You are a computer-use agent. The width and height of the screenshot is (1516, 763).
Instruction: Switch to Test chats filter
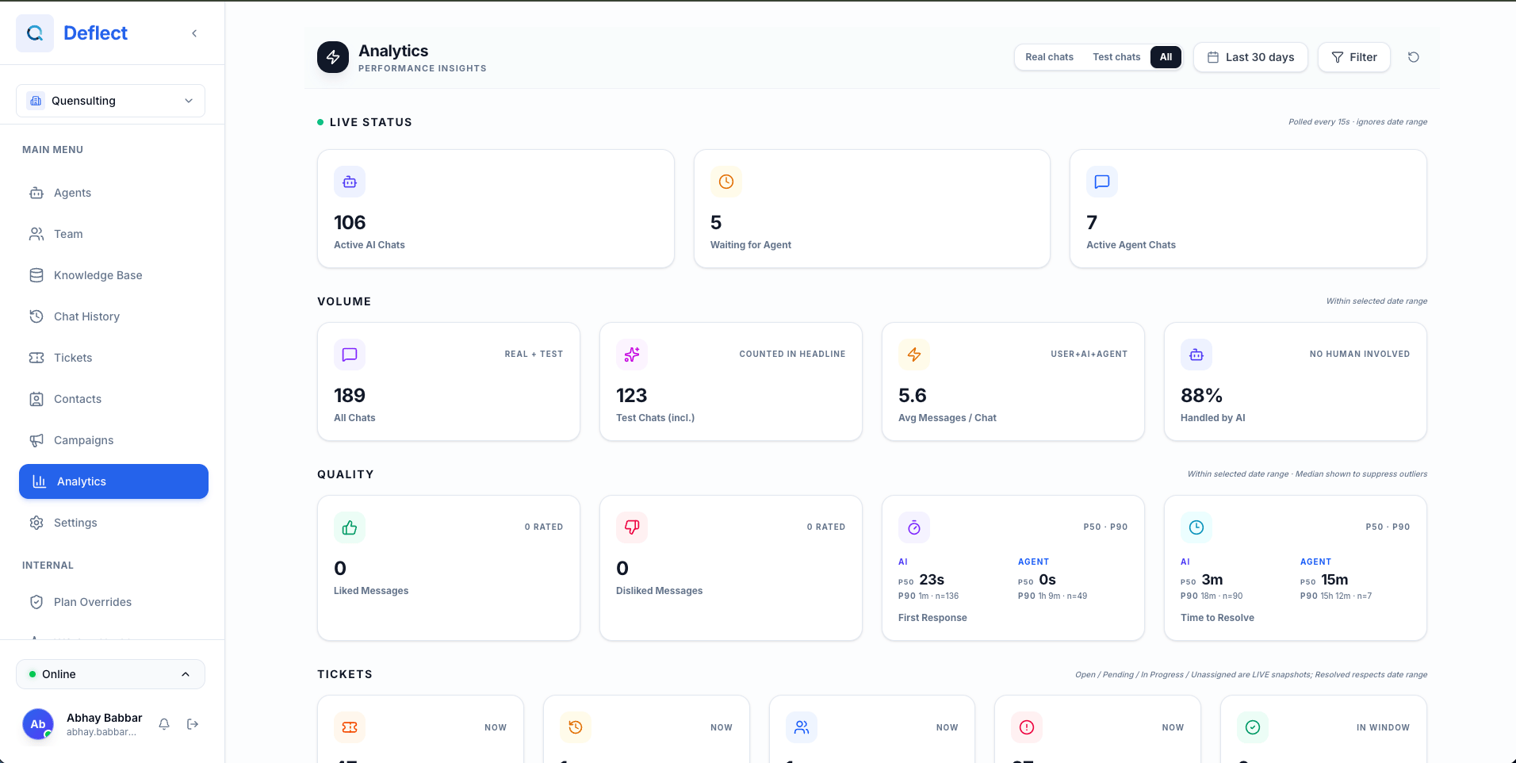click(x=1116, y=57)
